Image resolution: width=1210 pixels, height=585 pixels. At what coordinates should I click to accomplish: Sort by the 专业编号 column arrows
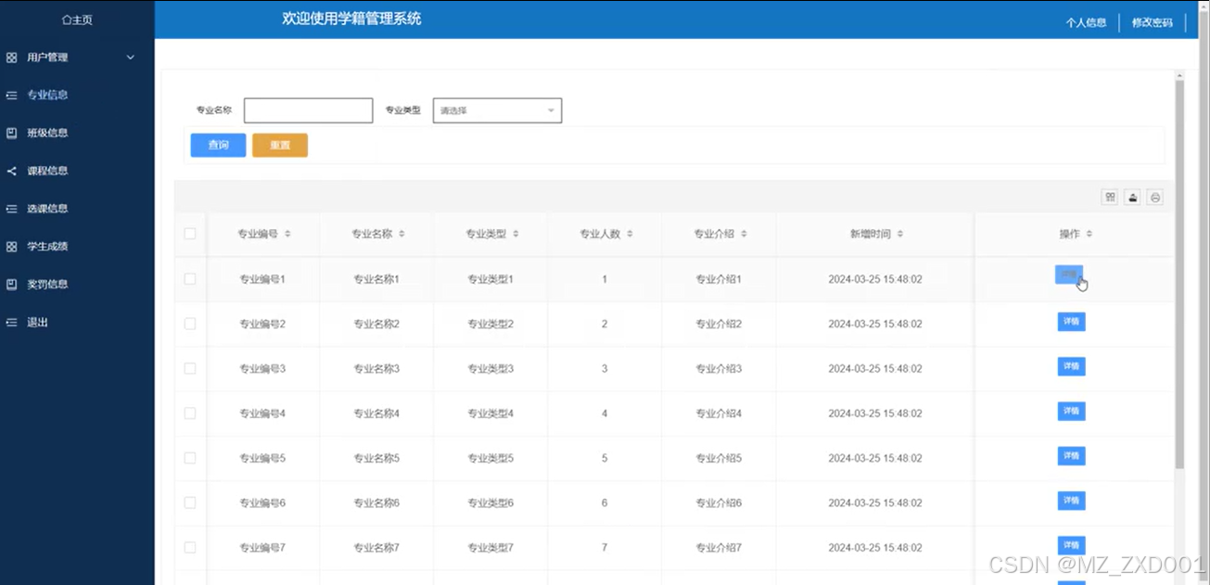pos(287,235)
